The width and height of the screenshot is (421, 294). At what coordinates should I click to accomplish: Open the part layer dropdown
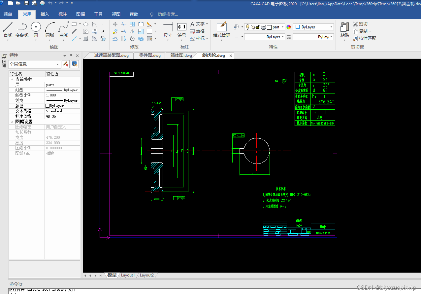(282, 27)
